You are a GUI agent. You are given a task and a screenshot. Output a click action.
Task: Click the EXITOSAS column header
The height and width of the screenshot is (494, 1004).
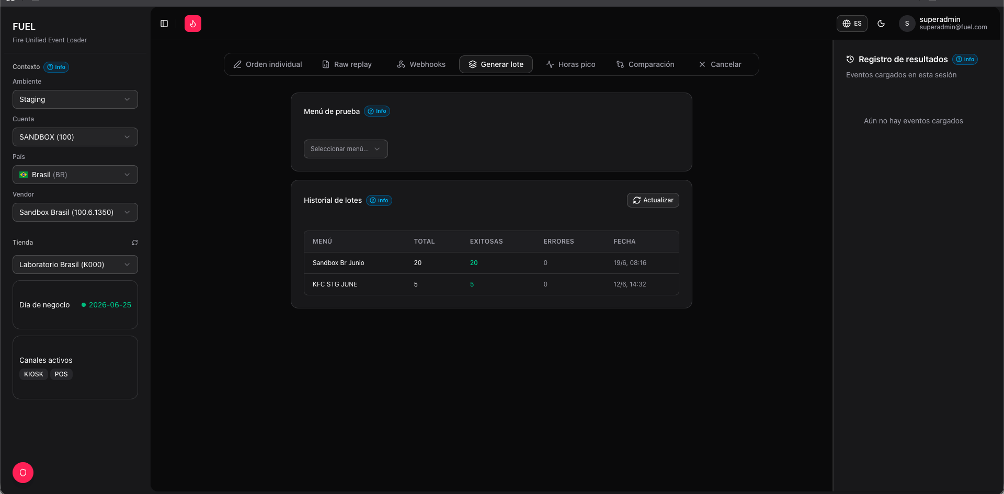tap(486, 242)
